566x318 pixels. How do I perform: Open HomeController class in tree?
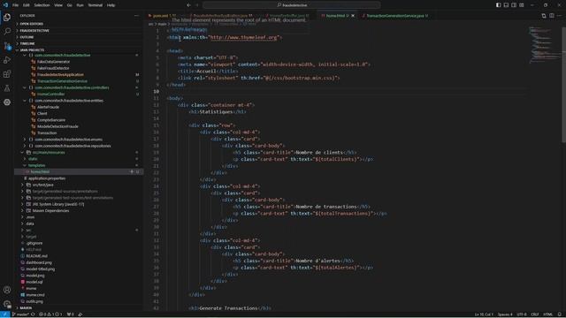coord(51,95)
